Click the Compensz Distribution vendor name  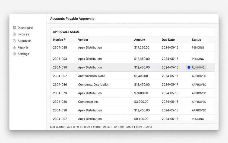click(x=94, y=84)
